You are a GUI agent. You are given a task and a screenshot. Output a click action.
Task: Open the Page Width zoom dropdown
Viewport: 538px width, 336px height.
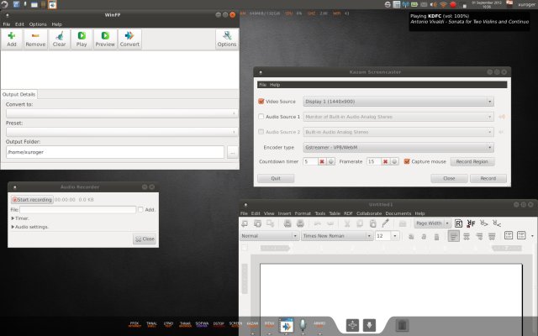click(432, 223)
